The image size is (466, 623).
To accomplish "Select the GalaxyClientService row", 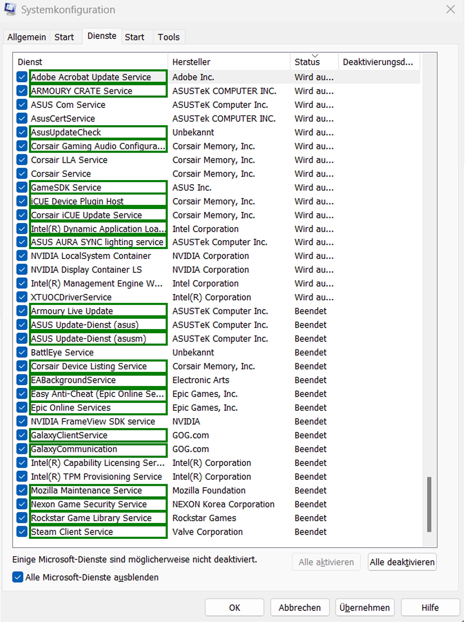I will pyautogui.click(x=217, y=435).
